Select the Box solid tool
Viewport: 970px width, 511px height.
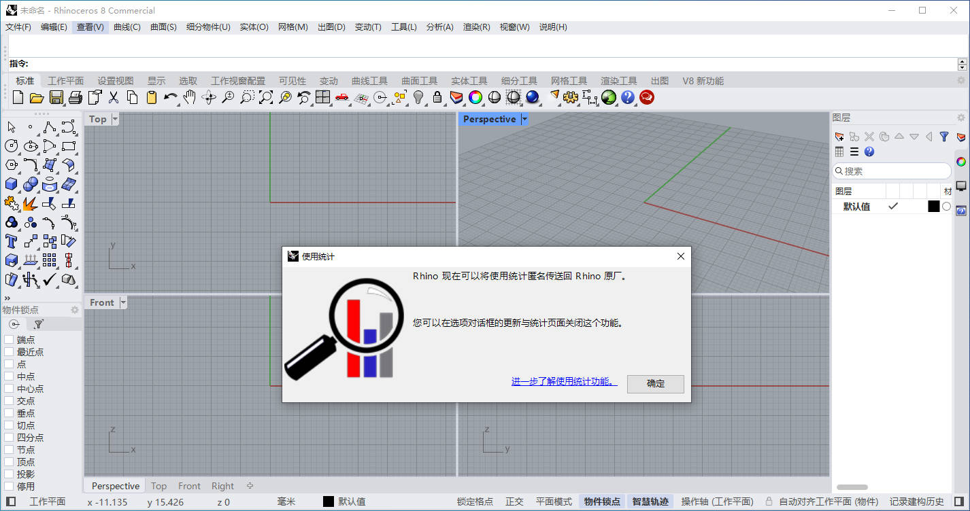point(11,184)
